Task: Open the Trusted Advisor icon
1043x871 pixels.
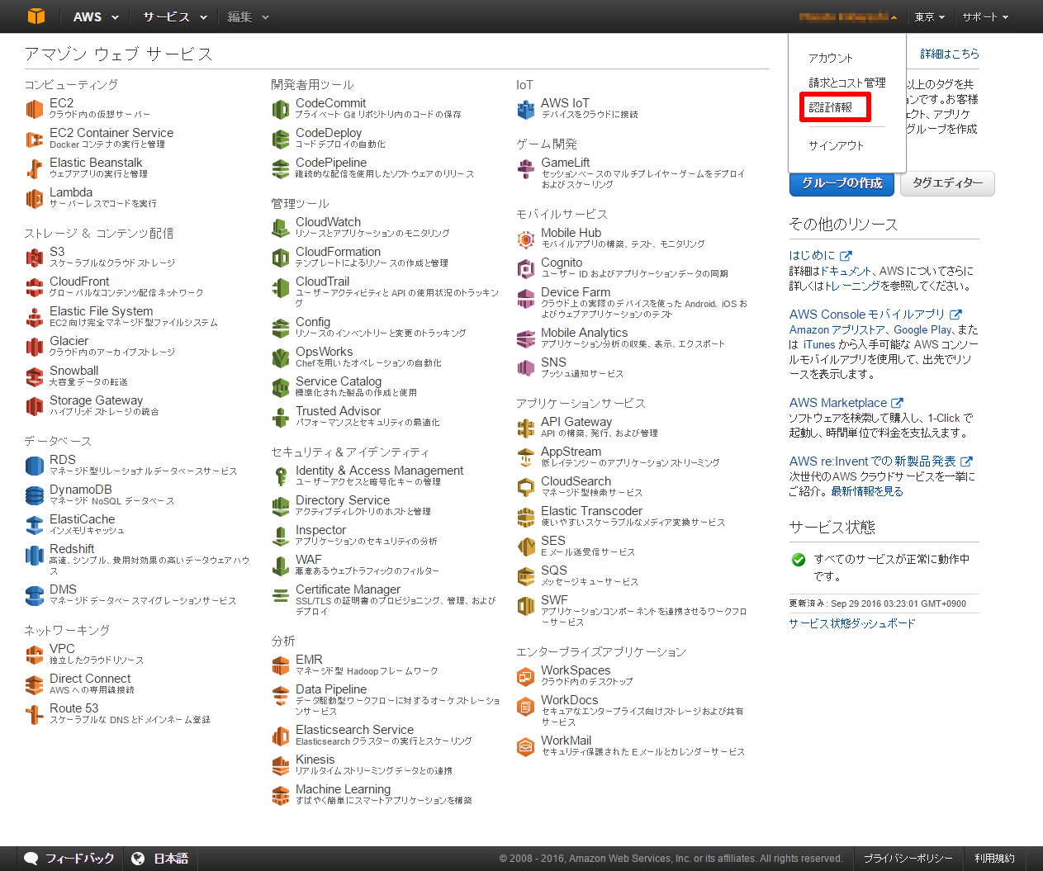Action: pyautogui.click(x=280, y=417)
